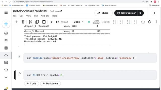This screenshot has height=90, width=161.
Task: Click the Non-trainable params: 64 line
Action: click(40, 41)
